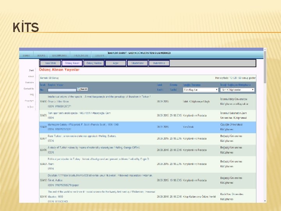Image resolution: width=281 pixels, height=211 pixels.
Task: Sort by İstek No column header
Action: tap(42, 87)
